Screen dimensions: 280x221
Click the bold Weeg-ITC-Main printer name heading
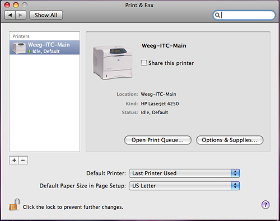pos(164,46)
